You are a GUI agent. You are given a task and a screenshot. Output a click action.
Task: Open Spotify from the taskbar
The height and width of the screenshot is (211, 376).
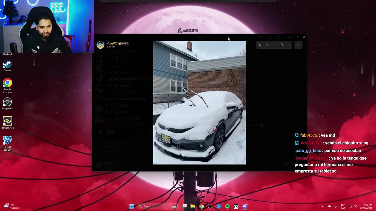[x=227, y=206]
